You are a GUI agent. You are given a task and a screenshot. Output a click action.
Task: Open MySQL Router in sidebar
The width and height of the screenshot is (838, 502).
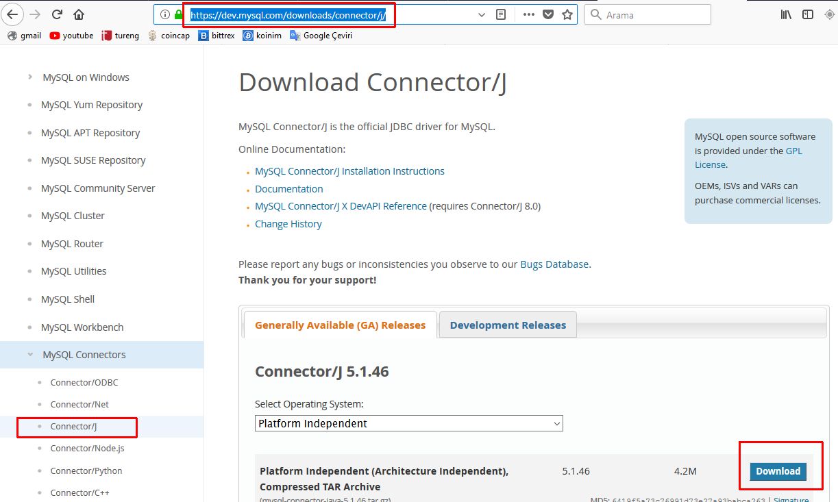point(72,244)
